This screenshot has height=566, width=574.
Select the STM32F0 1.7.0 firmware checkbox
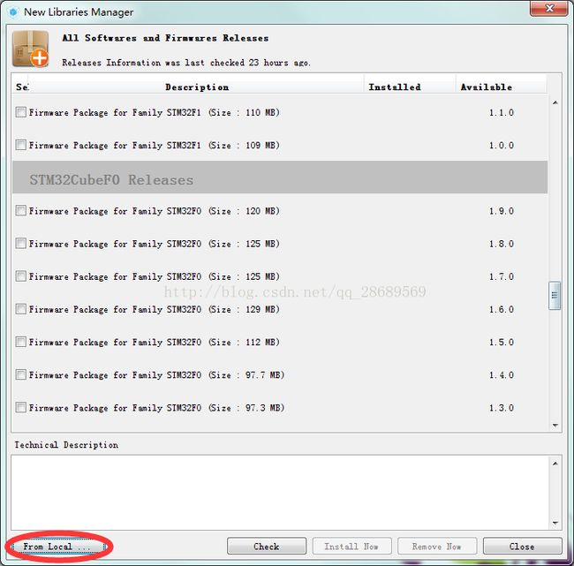click(21, 276)
